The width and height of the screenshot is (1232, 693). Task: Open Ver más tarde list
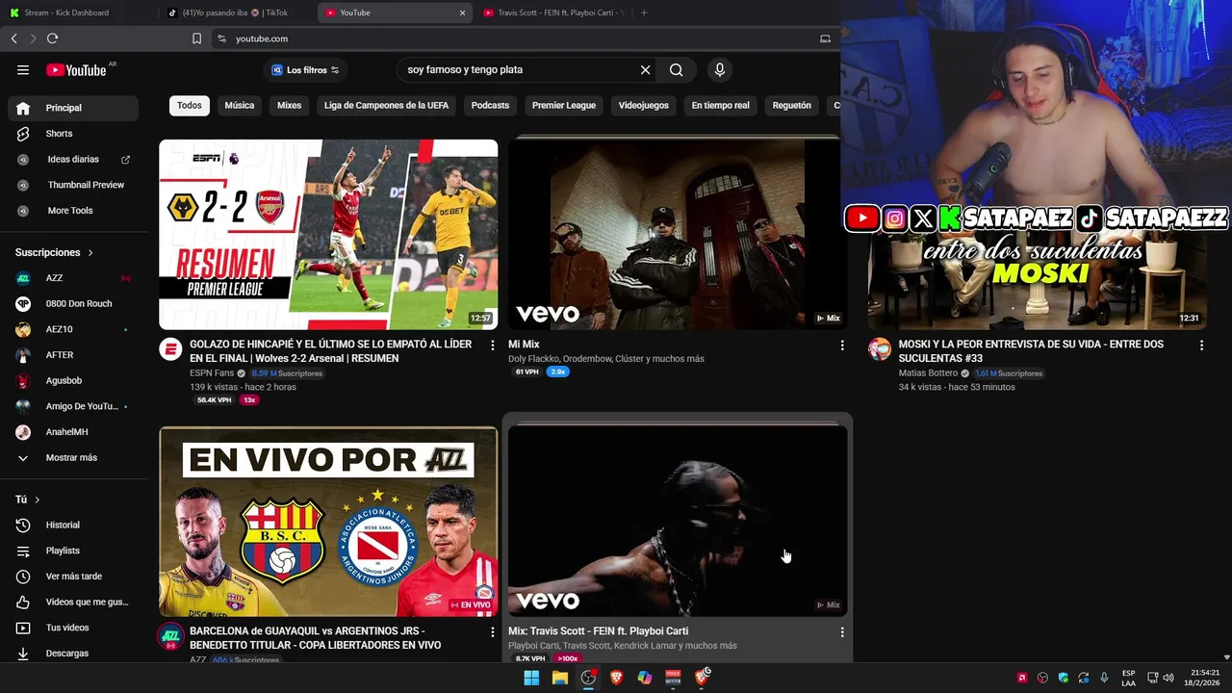pos(73,577)
